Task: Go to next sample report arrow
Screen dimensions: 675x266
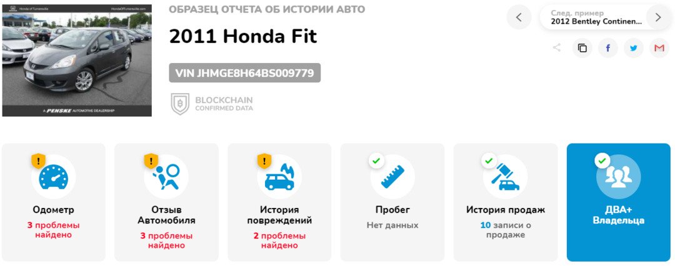Action: 657,17
